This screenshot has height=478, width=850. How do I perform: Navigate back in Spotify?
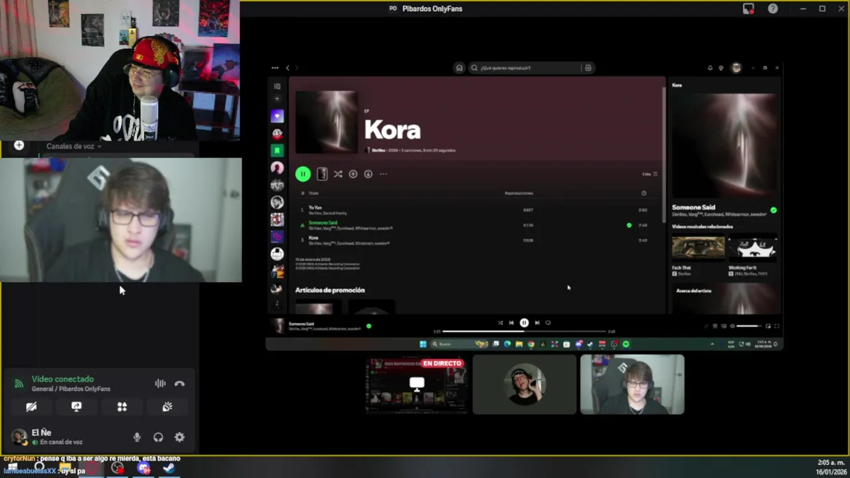288,68
